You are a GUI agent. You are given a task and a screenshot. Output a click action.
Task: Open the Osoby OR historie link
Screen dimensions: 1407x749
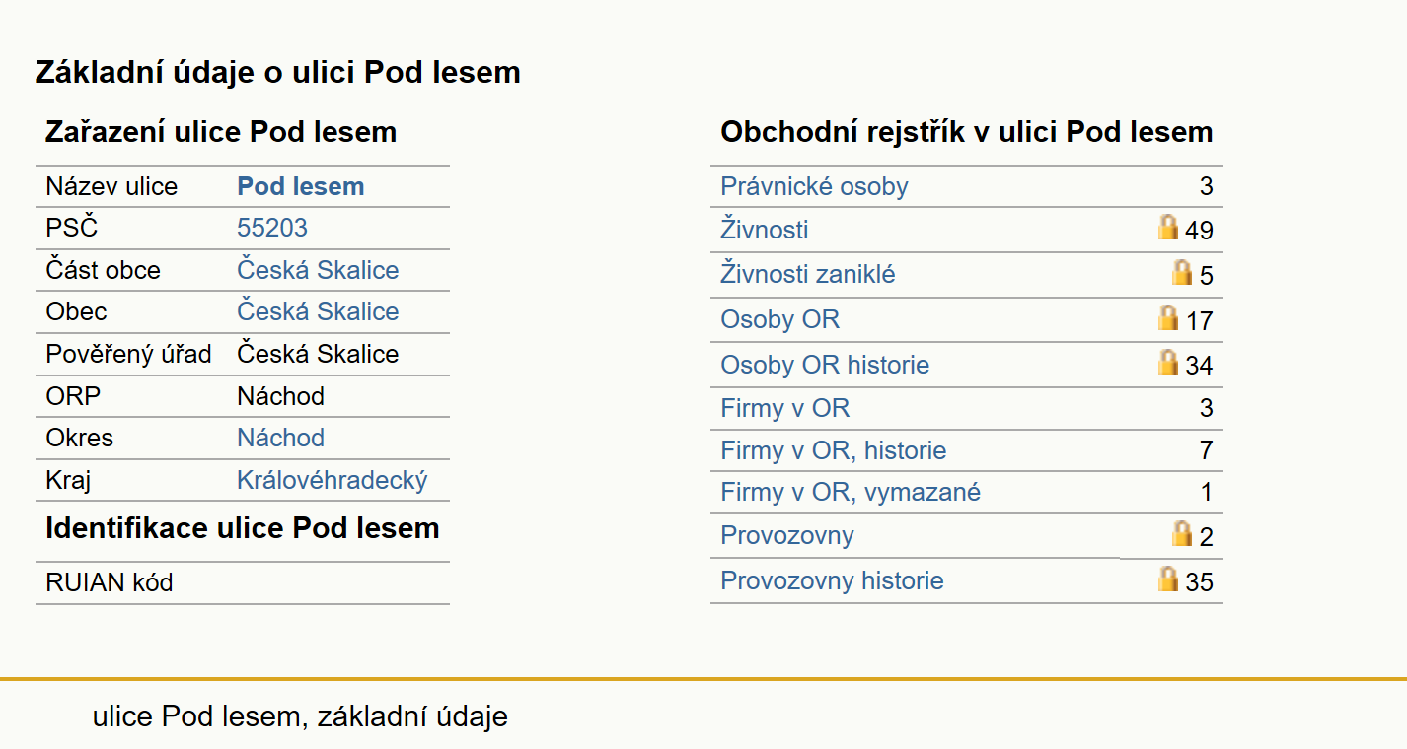[x=825, y=365]
